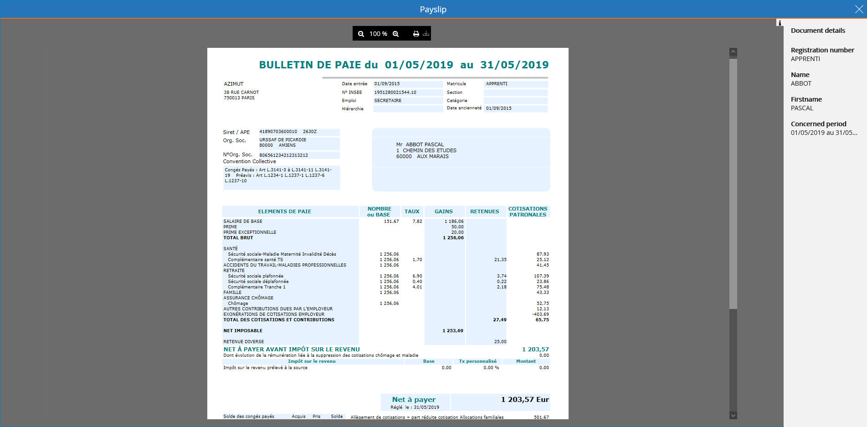Zoom in on the payslip document
Viewport: 867px width, 427px height.
click(x=395, y=33)
